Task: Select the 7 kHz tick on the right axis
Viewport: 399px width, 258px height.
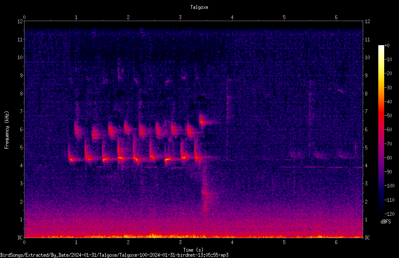Action: (x=366, y=111)
